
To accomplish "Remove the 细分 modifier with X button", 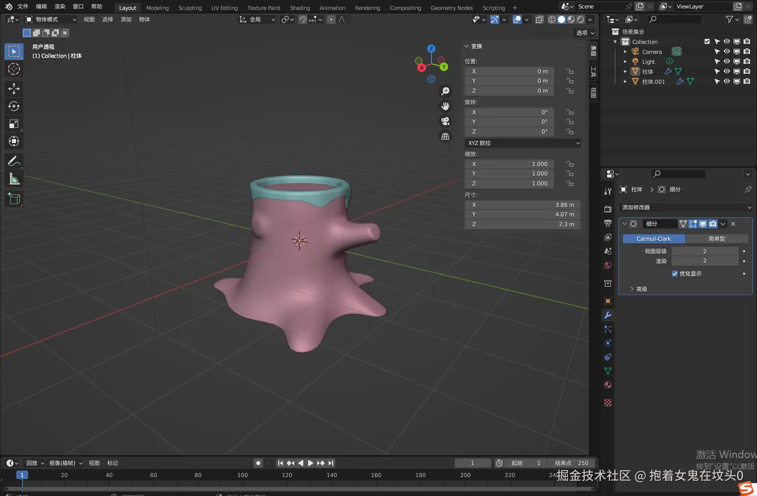I will point(733,224).
